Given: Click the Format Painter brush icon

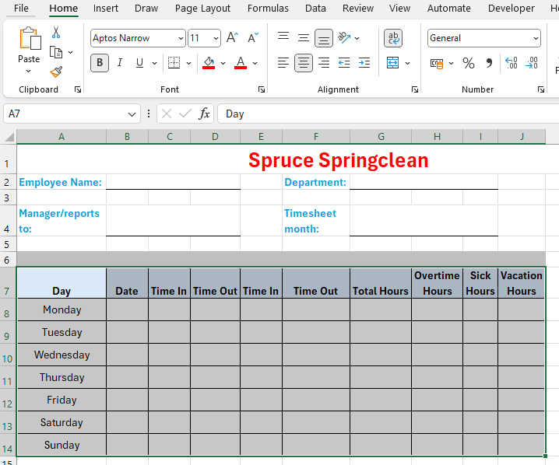Looking at the screenshot, I should (x=56, y=72).
